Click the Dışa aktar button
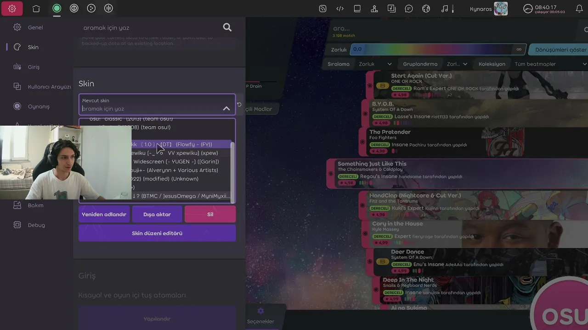Viewport: 588px width, 330px height. click(157, 214)
